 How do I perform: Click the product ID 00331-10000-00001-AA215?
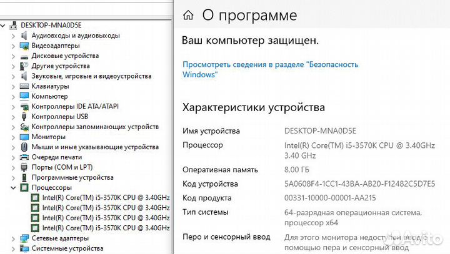pyautogui.click(x=330, y=198)
